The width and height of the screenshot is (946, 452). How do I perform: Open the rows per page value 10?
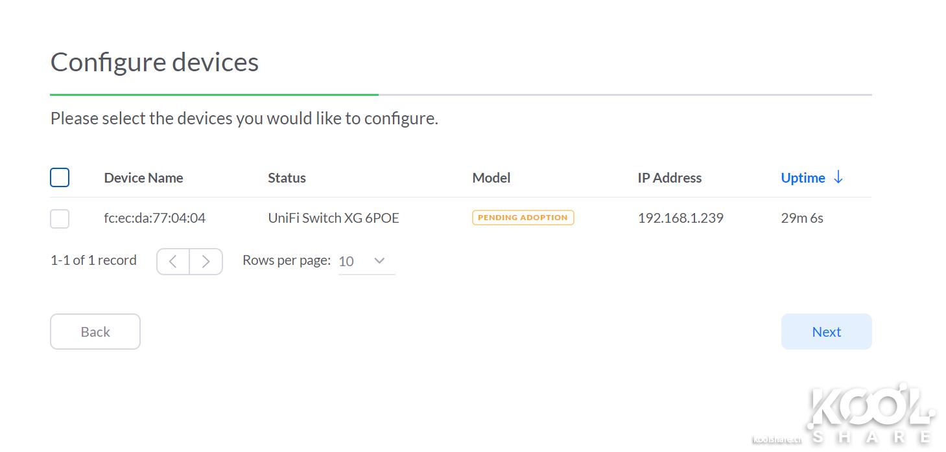click(347, 261)
